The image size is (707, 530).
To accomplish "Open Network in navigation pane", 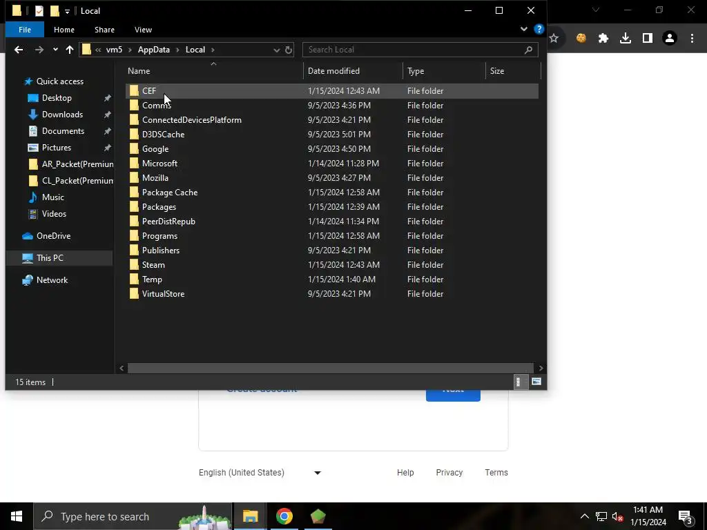I will pos(52,280).
